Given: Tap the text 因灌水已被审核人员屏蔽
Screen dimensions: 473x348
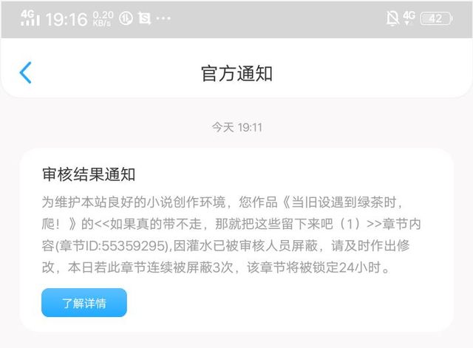Looking at the screenshot, I should coord(245,245).
